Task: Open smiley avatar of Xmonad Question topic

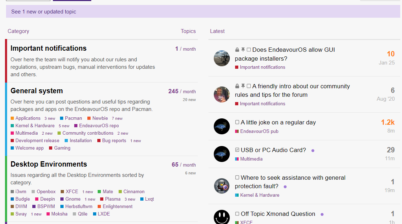Action: pyautogui.click(x=222, y=217)
